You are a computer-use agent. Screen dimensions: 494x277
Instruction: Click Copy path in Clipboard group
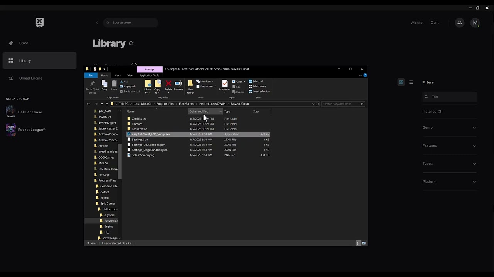tap(128, 86)
